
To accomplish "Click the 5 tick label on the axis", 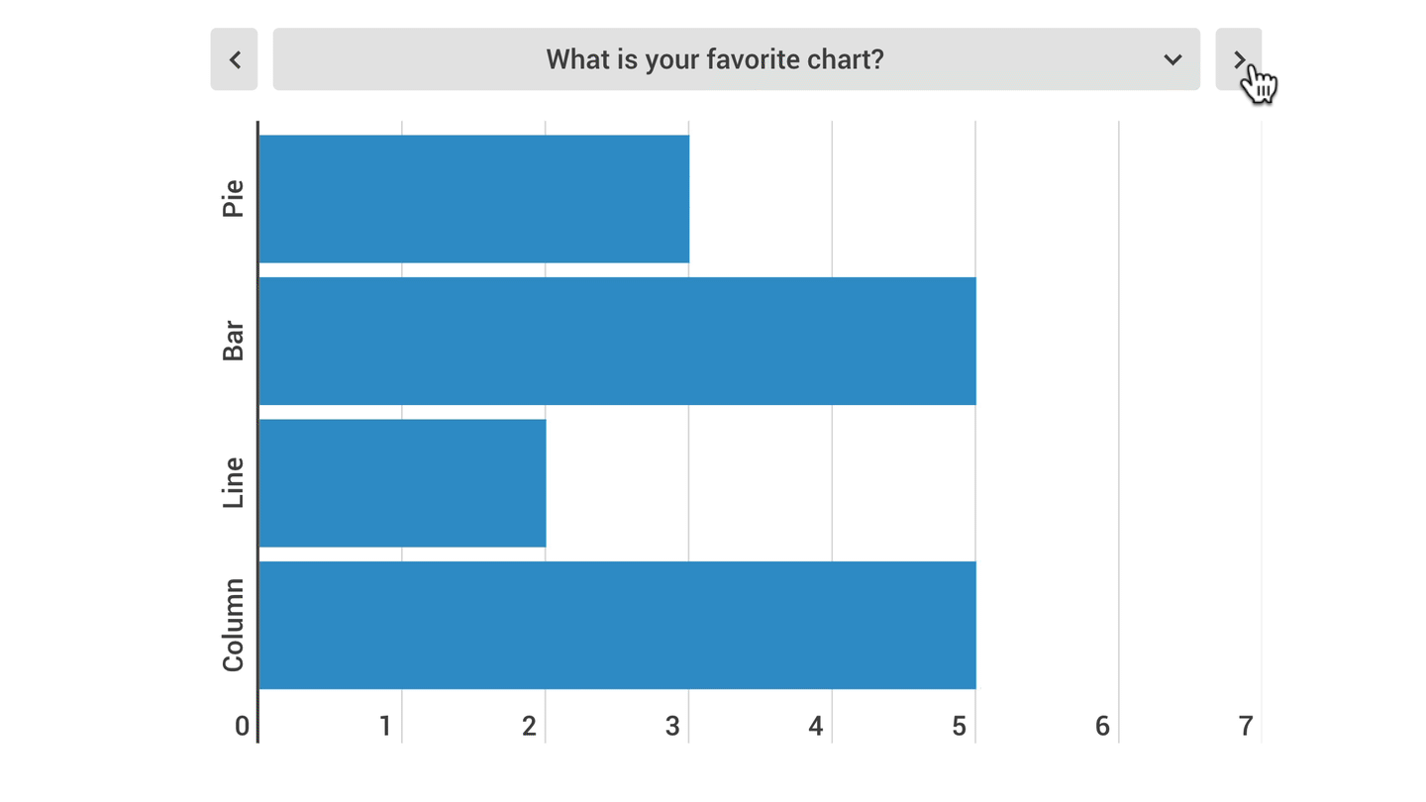I will coord(959,727).
